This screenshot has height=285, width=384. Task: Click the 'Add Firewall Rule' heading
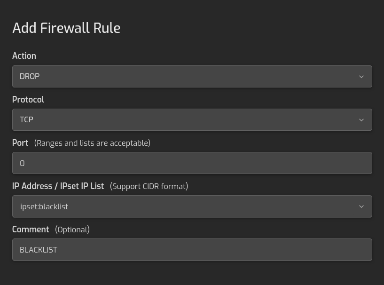click(66, 28)
